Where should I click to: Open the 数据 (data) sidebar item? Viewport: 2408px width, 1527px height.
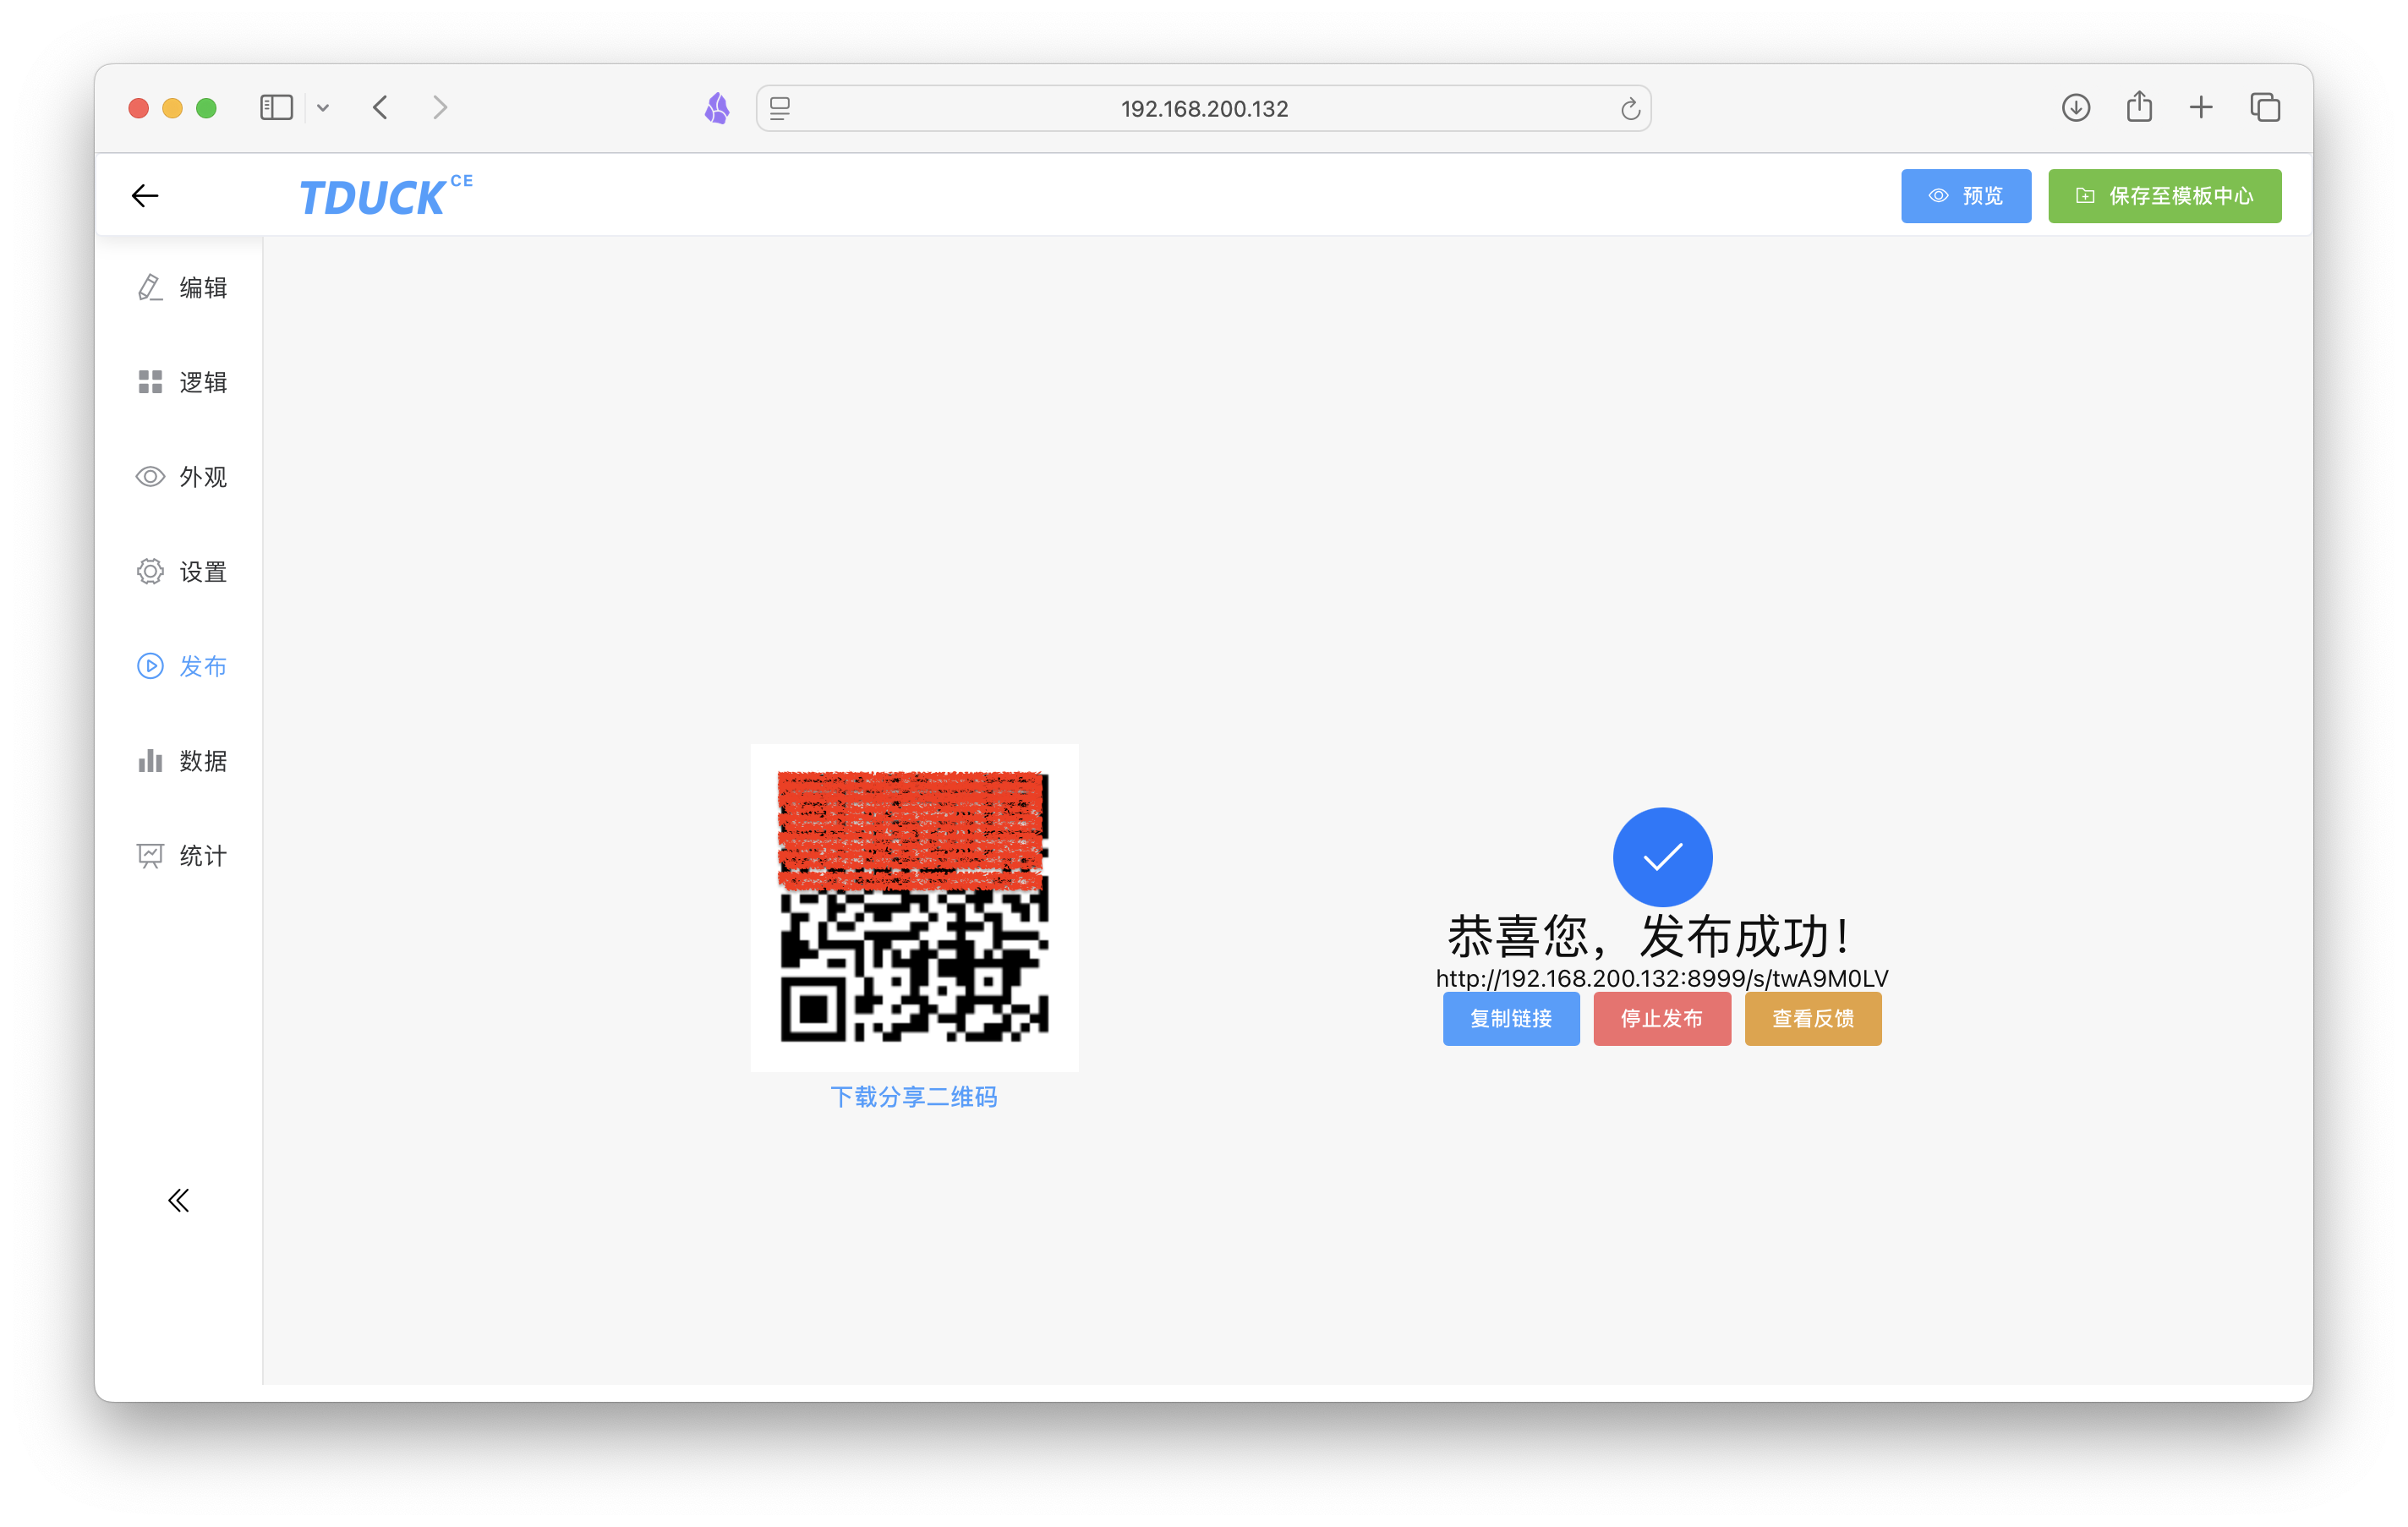[x=182, y=761]
